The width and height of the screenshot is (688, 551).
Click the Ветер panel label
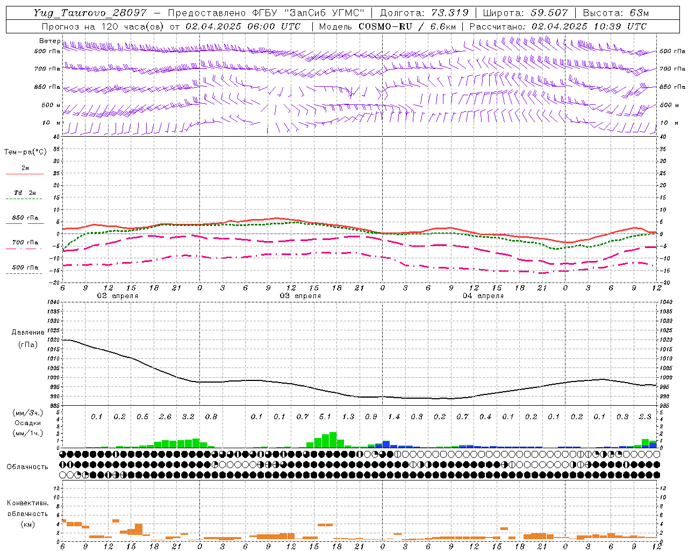coord(49,41)
